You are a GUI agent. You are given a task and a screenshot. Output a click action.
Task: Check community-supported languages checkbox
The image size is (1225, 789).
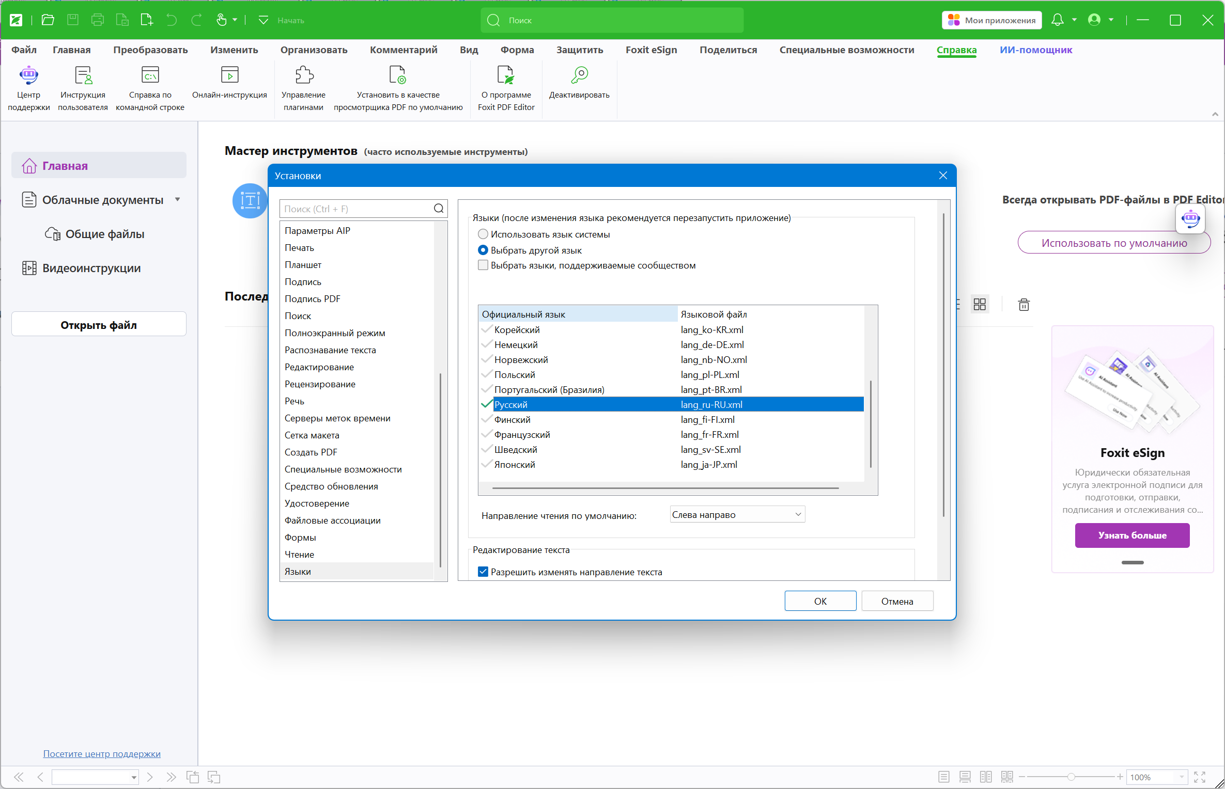pos(483,265)
